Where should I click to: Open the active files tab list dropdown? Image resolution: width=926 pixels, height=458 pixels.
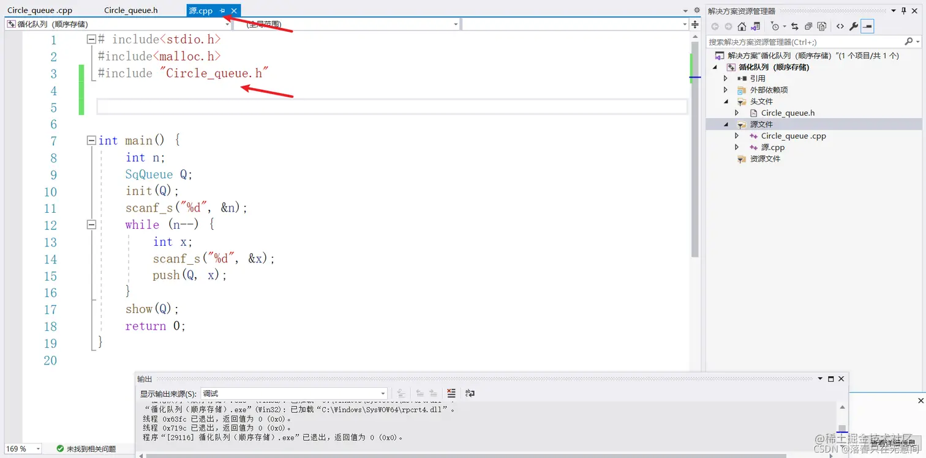pos(685,10)
